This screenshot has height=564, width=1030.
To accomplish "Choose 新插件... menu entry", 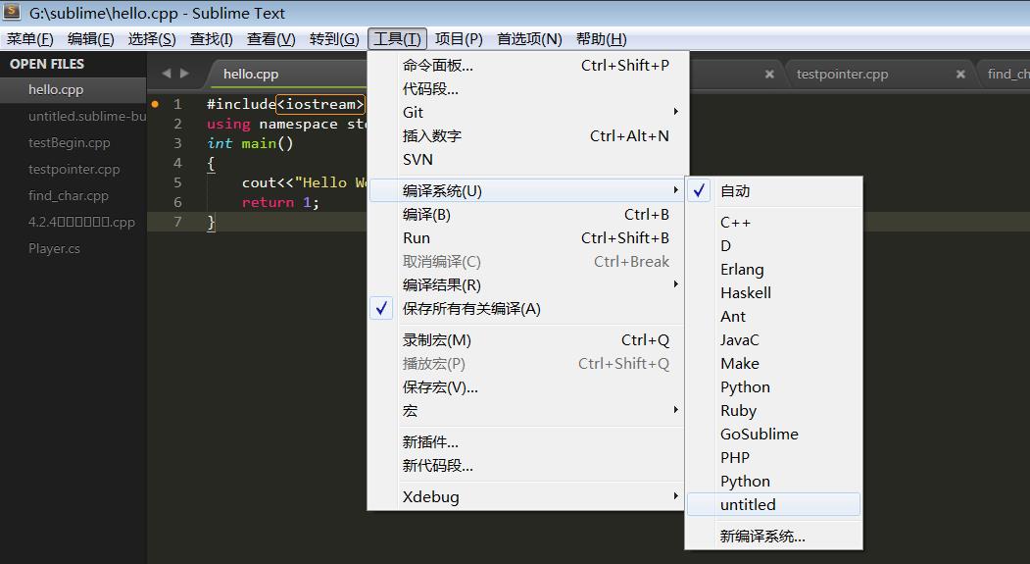I will pos(528,442).
